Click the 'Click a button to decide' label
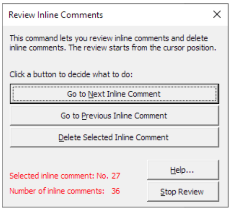The height and width of the screenshot is (208, 230). [71, 74]
